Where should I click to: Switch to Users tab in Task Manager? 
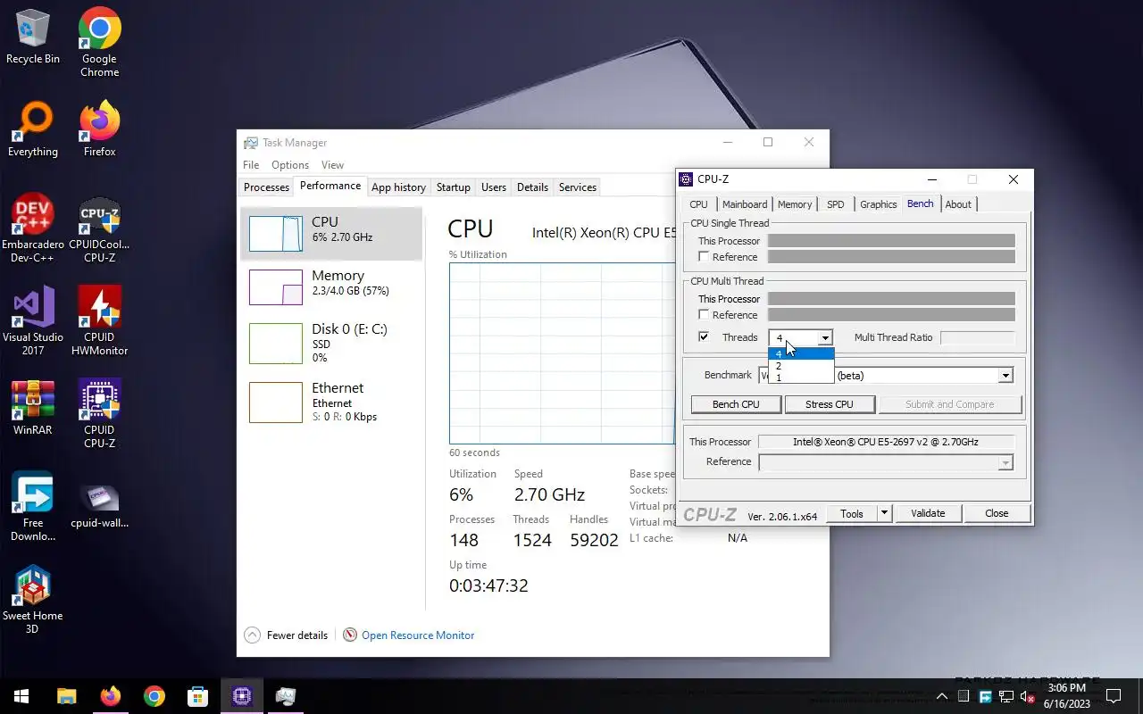pyautogui.click(x=494, y=187)
